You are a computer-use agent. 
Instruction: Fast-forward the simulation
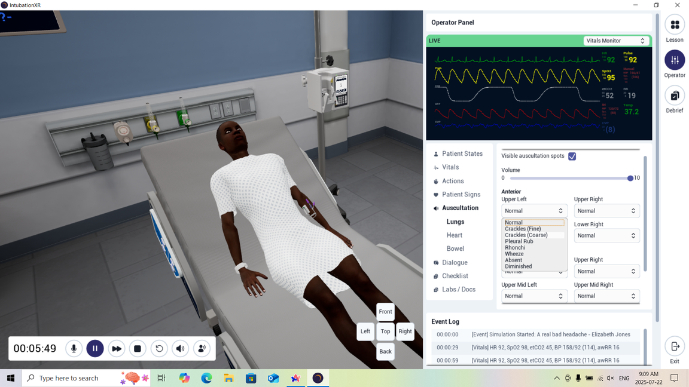[117, 348]
